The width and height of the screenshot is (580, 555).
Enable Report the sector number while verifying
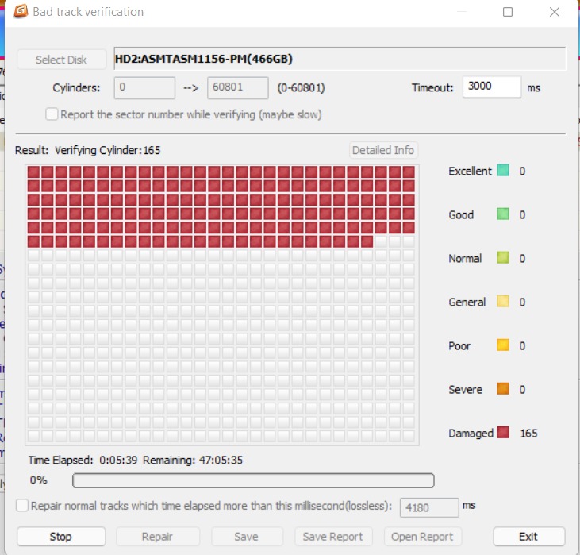click(52, 114)
